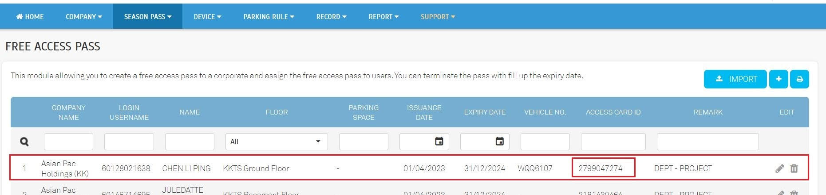The height and width of the screenshot is (195, 826).
Task: Focus the Company Name filter field
Action: pyautogui.click(x=68, y=141)
